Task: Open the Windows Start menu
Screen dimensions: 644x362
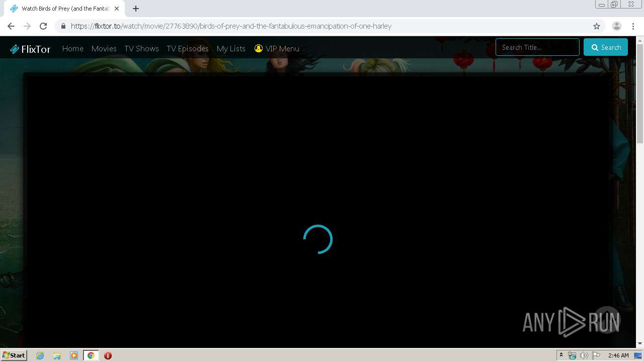Action: [14, 355]
